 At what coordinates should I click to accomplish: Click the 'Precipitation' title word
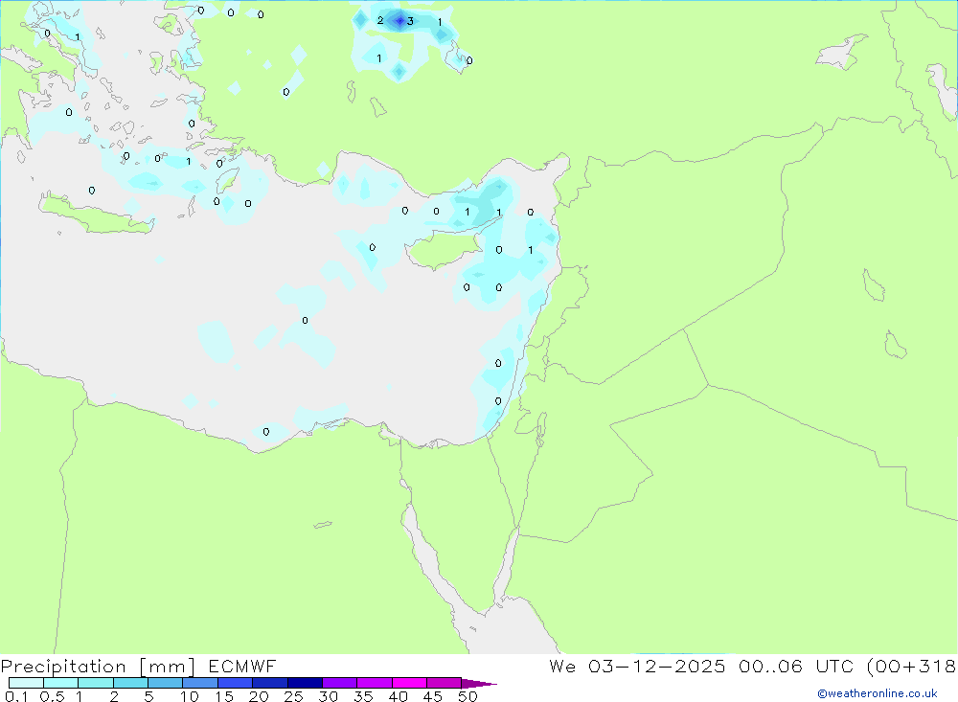(x=63, y=667)
